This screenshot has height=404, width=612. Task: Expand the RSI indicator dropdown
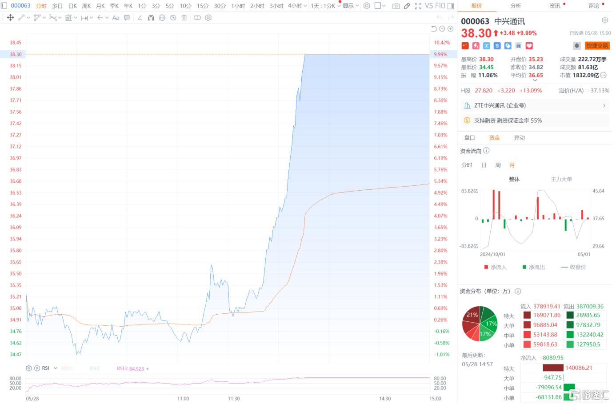pyautogui.click(x=56, y=368)
